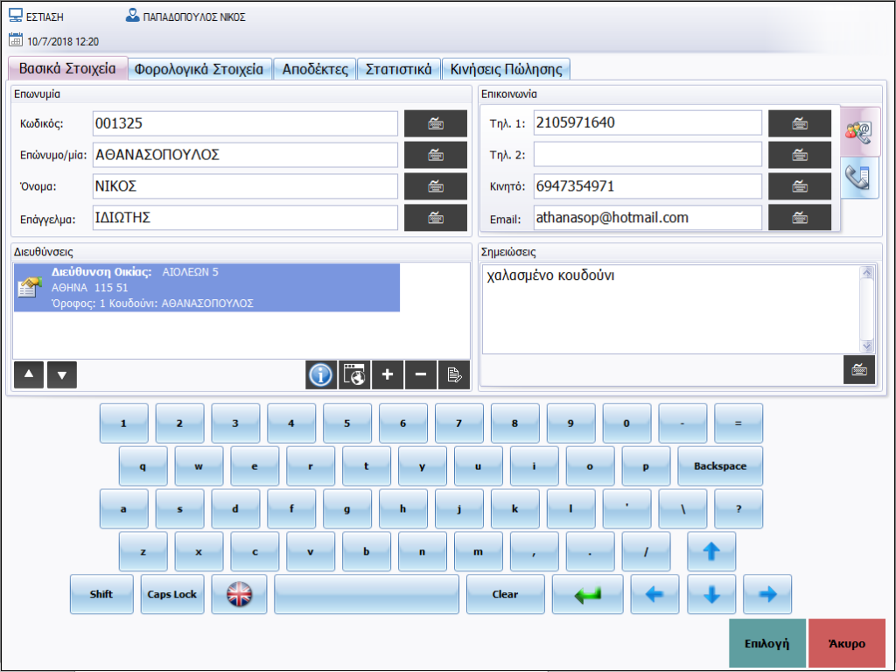The width and height of the screenshot is (896, 672).
Task: Select the address row ΑΙΟΛΕΩΝ 5
Action: pos(206,287)
